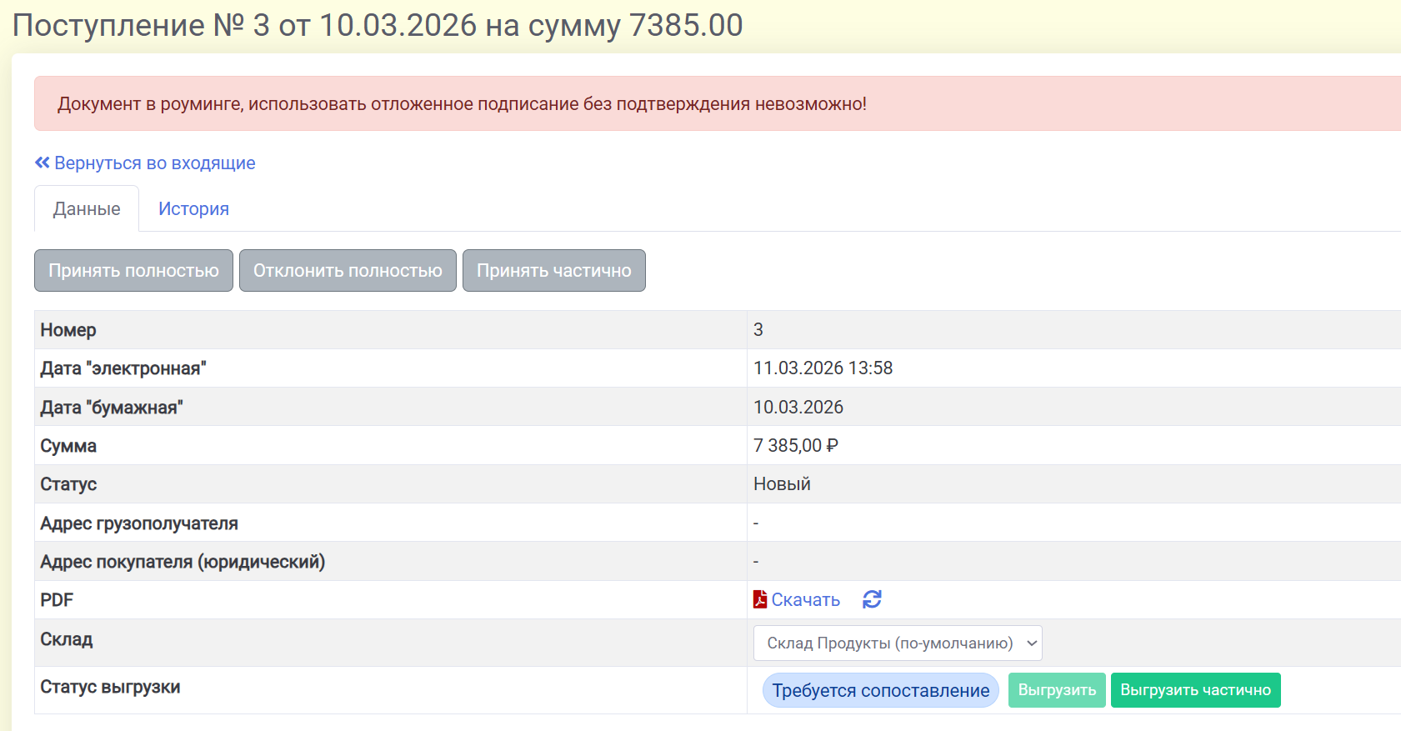
Task: Select the Данные tab
Action: 87,209
